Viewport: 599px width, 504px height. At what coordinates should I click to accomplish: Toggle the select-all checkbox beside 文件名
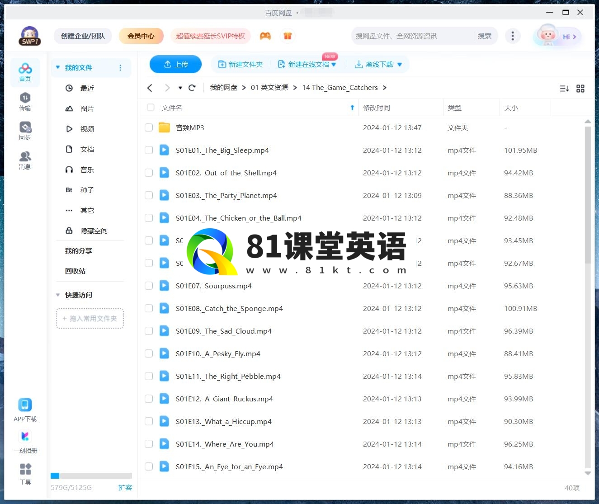(151, 108)
